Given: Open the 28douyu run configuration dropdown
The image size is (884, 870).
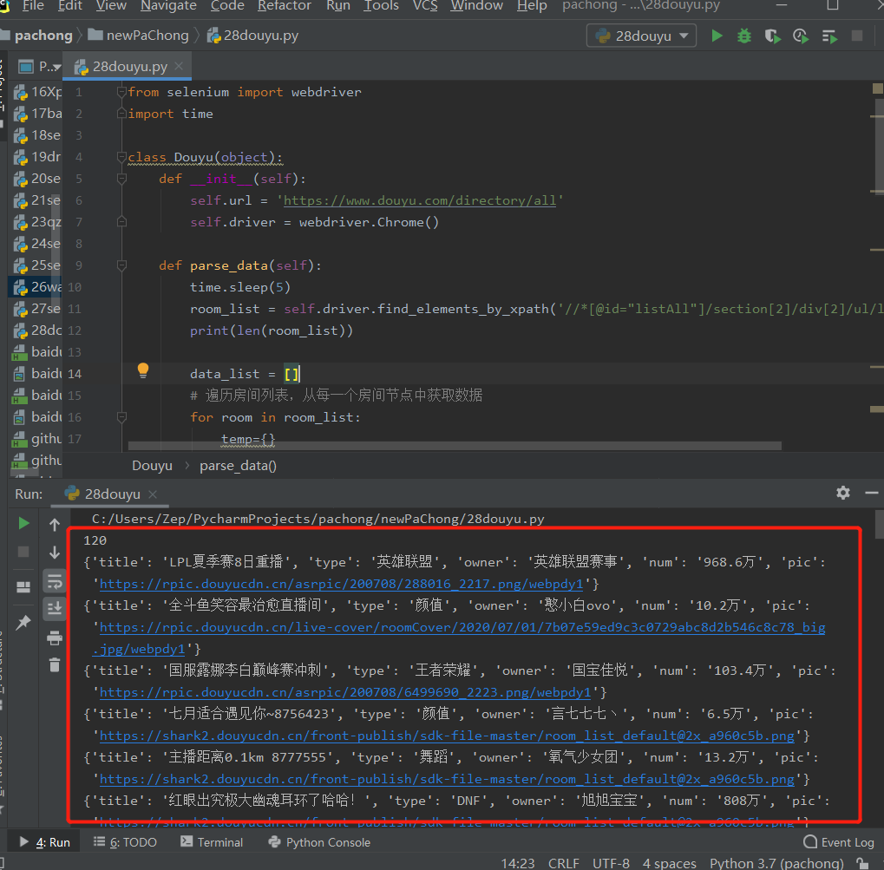Looking at the screenshot, I should (642, 36).
